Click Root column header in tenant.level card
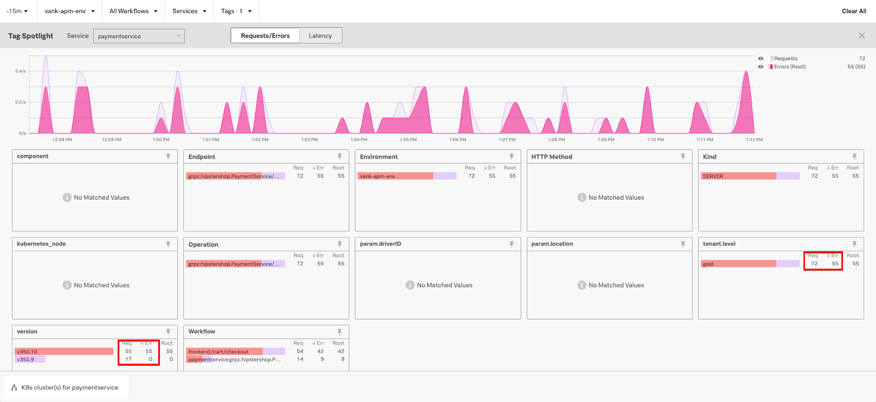The image size is (876, 402). pos(853,255)
